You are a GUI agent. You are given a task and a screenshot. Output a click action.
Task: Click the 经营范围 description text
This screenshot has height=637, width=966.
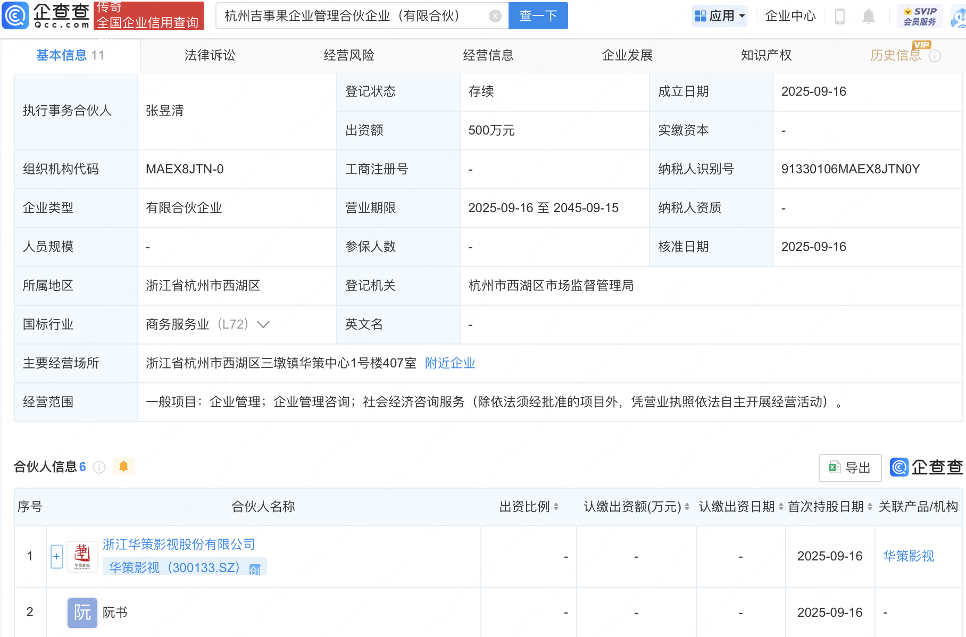[494, 402]
